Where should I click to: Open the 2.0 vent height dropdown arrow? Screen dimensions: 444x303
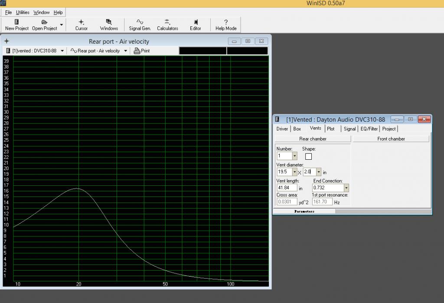(x=319, y=171)
